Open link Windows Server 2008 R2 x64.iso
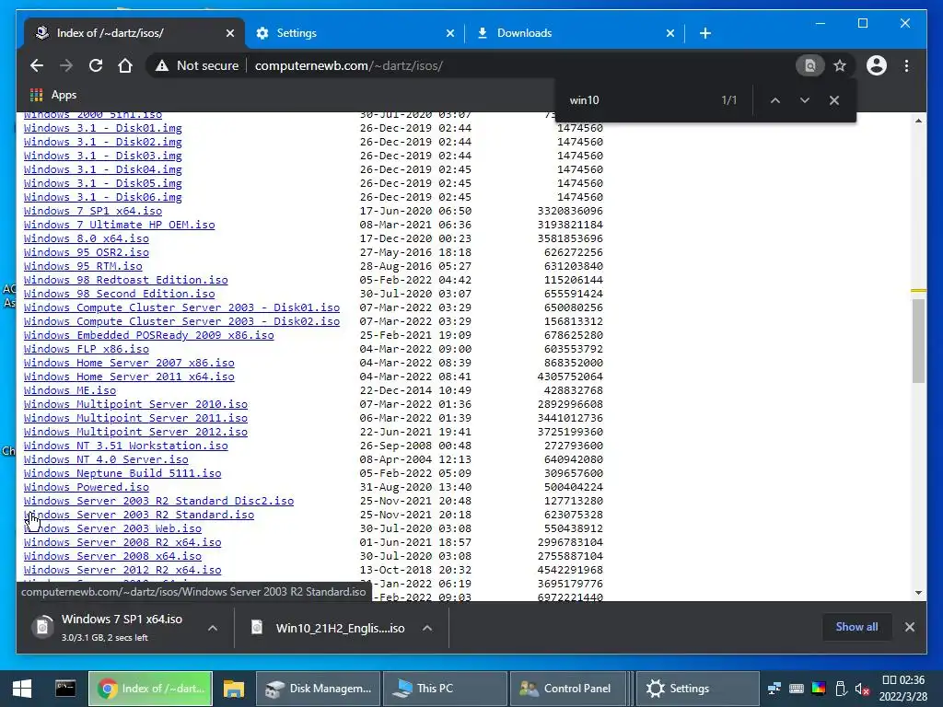 [x=122, y=543]
